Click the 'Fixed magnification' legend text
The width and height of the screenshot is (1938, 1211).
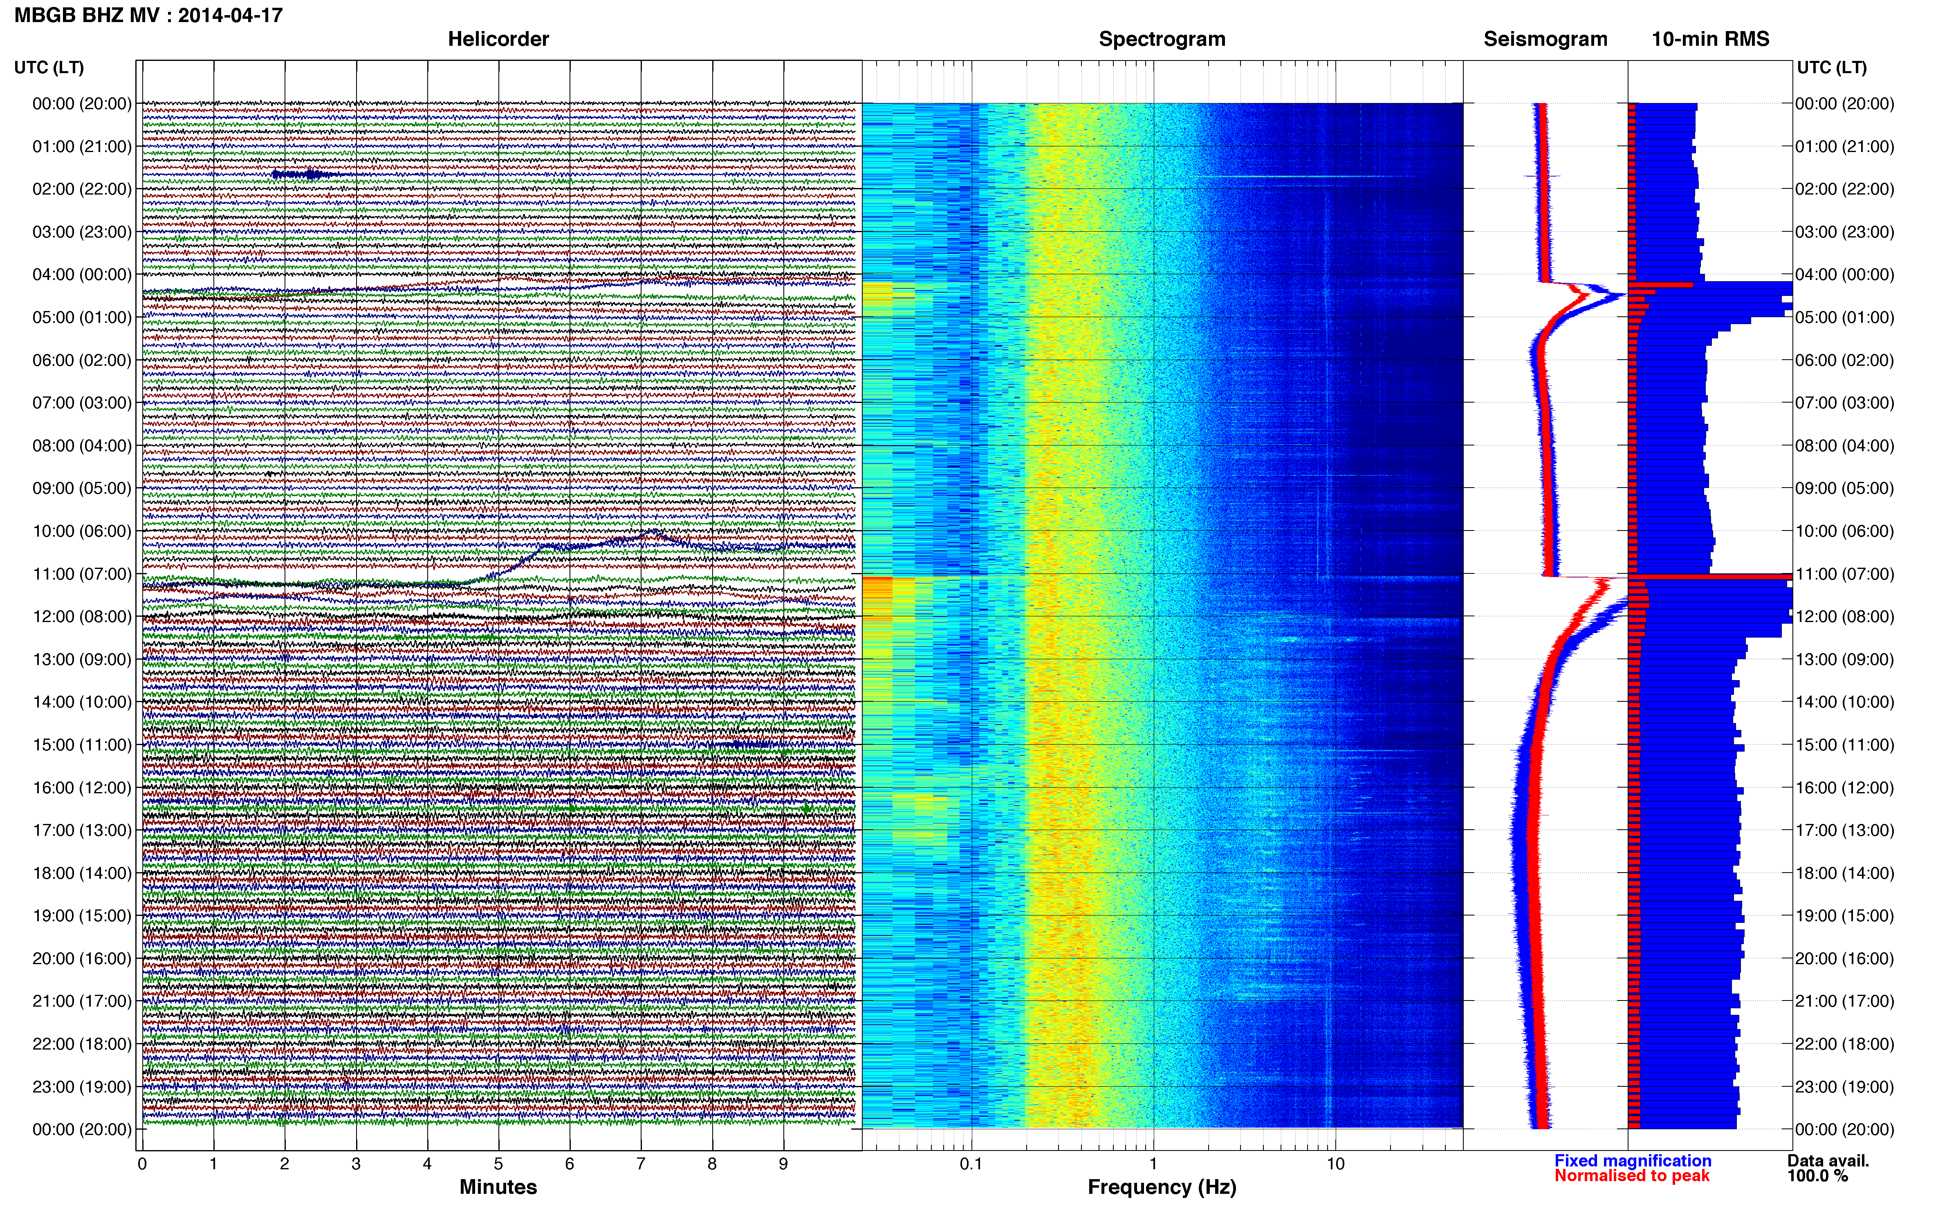[1633, 1161]
